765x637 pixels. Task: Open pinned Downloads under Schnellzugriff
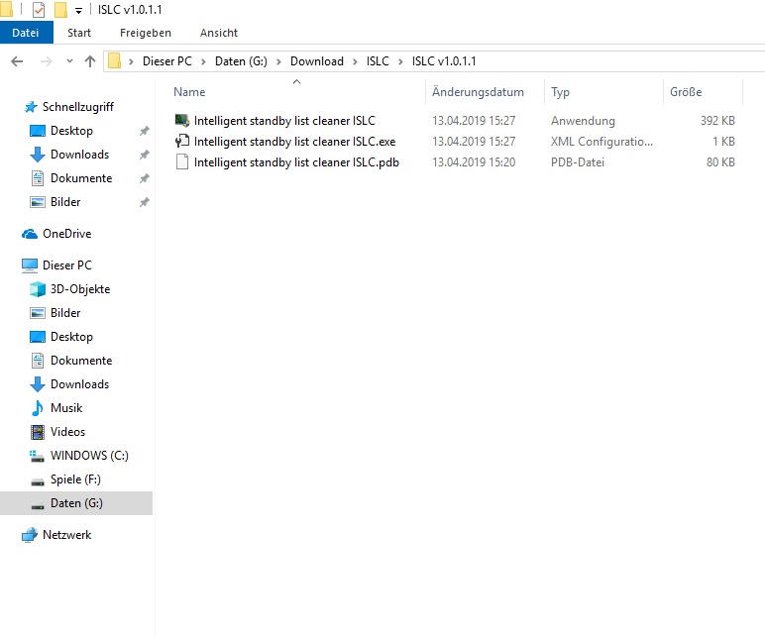[79, 155]
